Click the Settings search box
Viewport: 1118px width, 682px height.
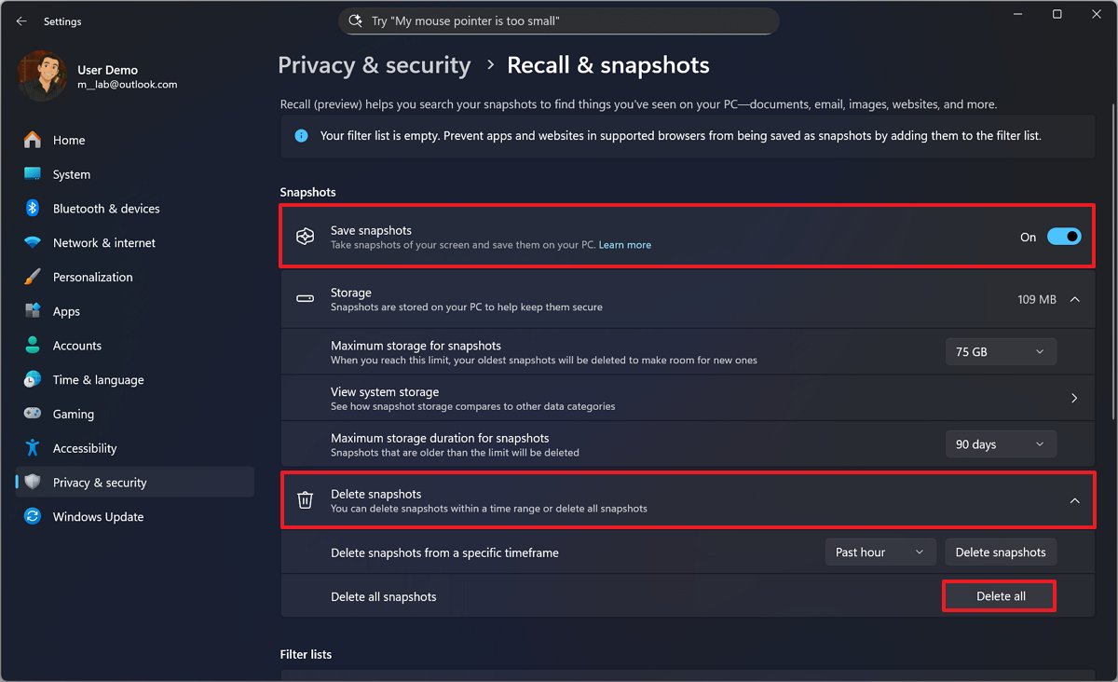pos(559,20)
